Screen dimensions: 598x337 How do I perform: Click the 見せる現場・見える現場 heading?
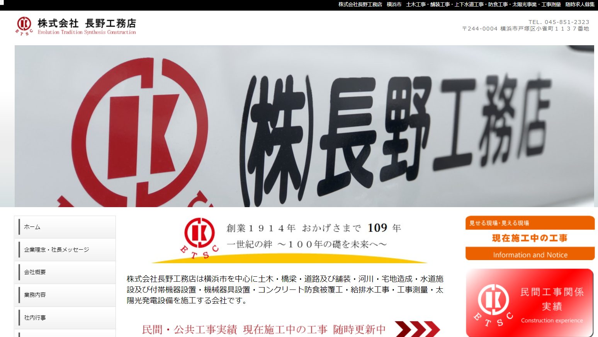click(499, 223)
